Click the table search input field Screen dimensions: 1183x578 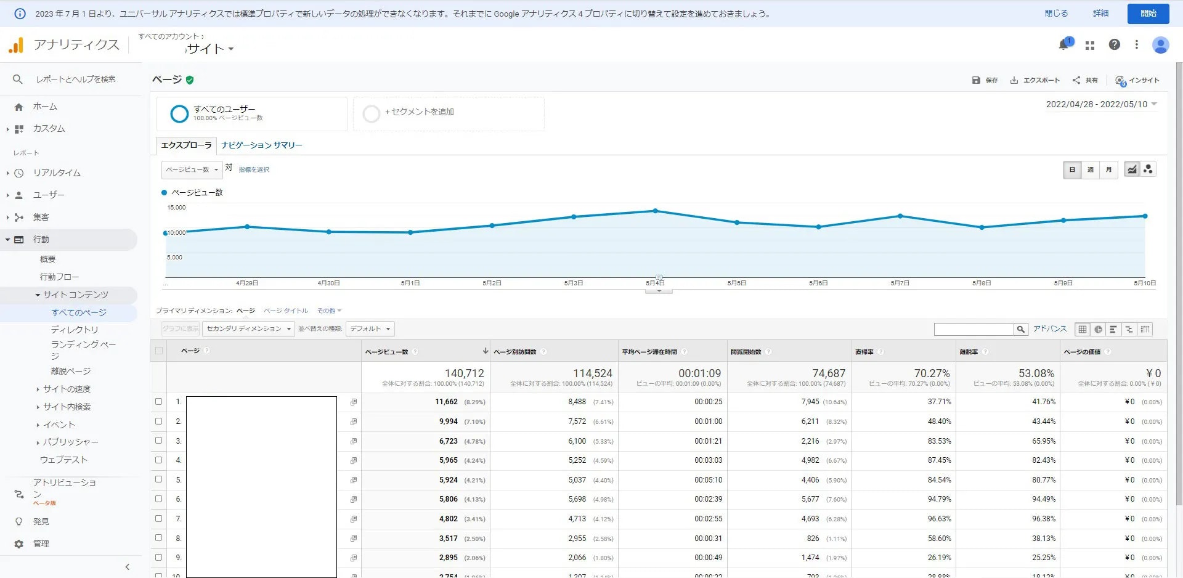(974, 330)
